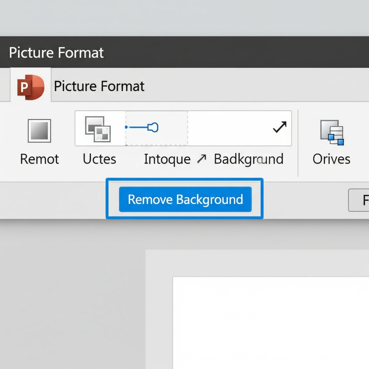Choose the Intoque label in the ribbon
369x369 pixels.
pos(167,159)
